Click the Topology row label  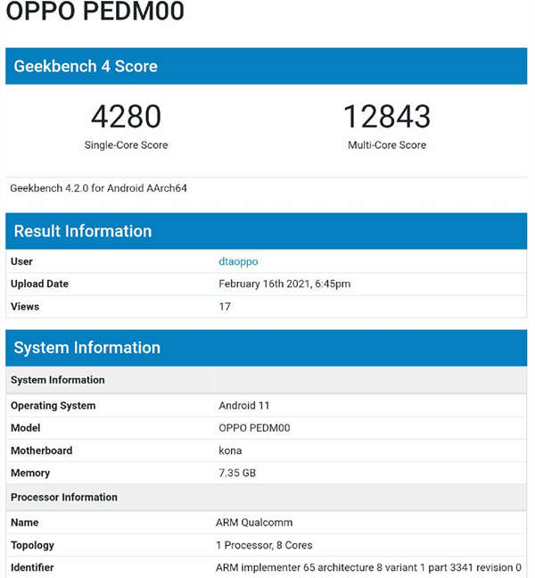click(x=32, y=546)
